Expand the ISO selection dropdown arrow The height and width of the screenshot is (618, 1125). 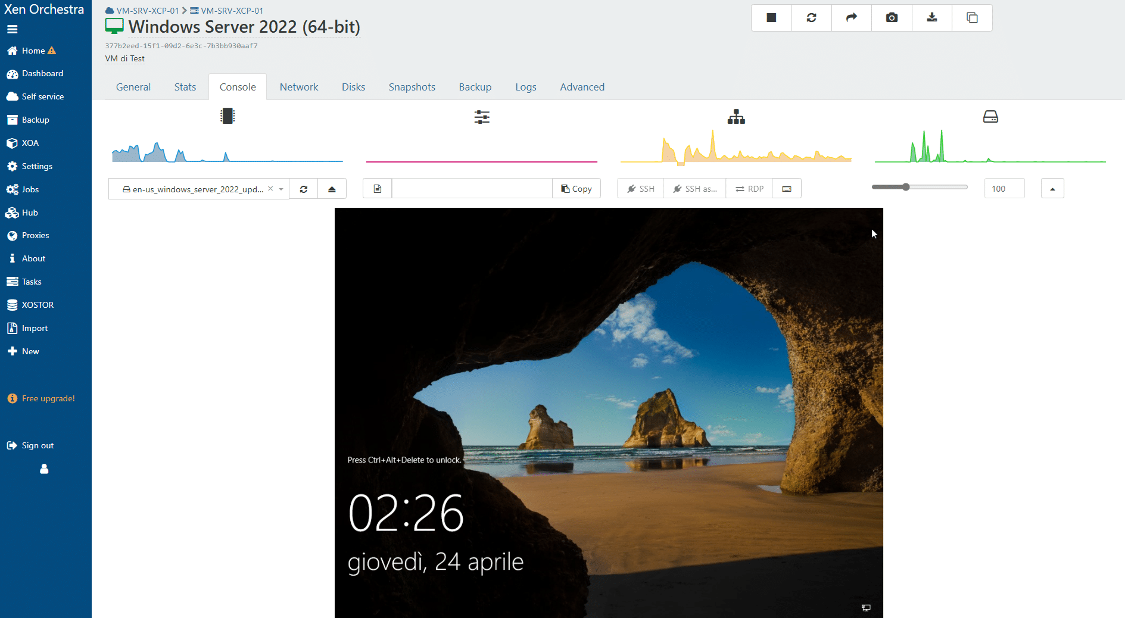point(281,189)
